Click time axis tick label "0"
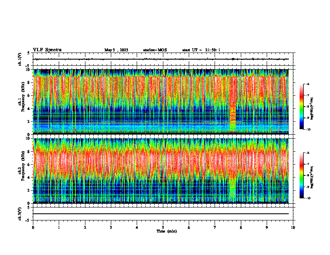Image resolution: width=330 pixels, height=255 pixels. (x=33, y=227)
